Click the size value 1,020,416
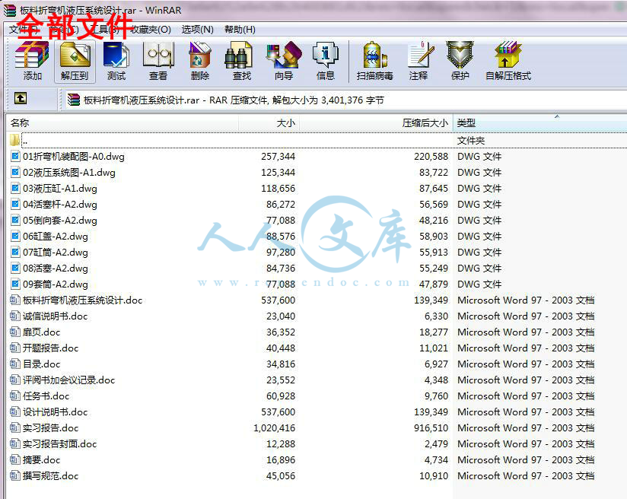 (x=274, y=428)
